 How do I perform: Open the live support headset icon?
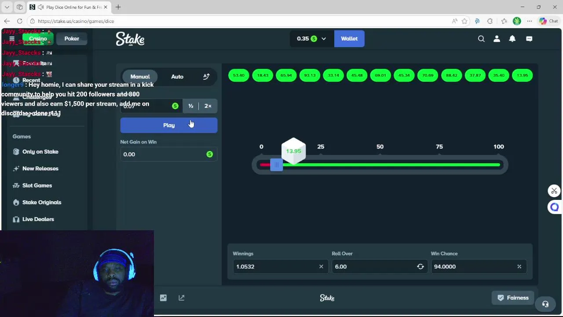[545, 304]
